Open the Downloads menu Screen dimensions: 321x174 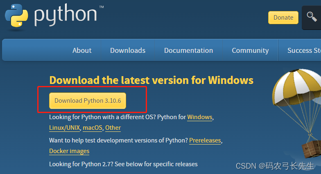coord(128,50)
